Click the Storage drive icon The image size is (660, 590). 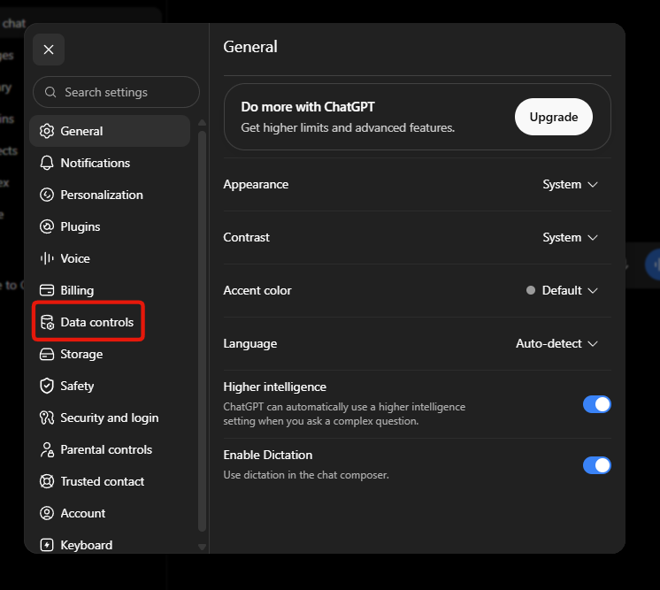(x=47, y=355)
